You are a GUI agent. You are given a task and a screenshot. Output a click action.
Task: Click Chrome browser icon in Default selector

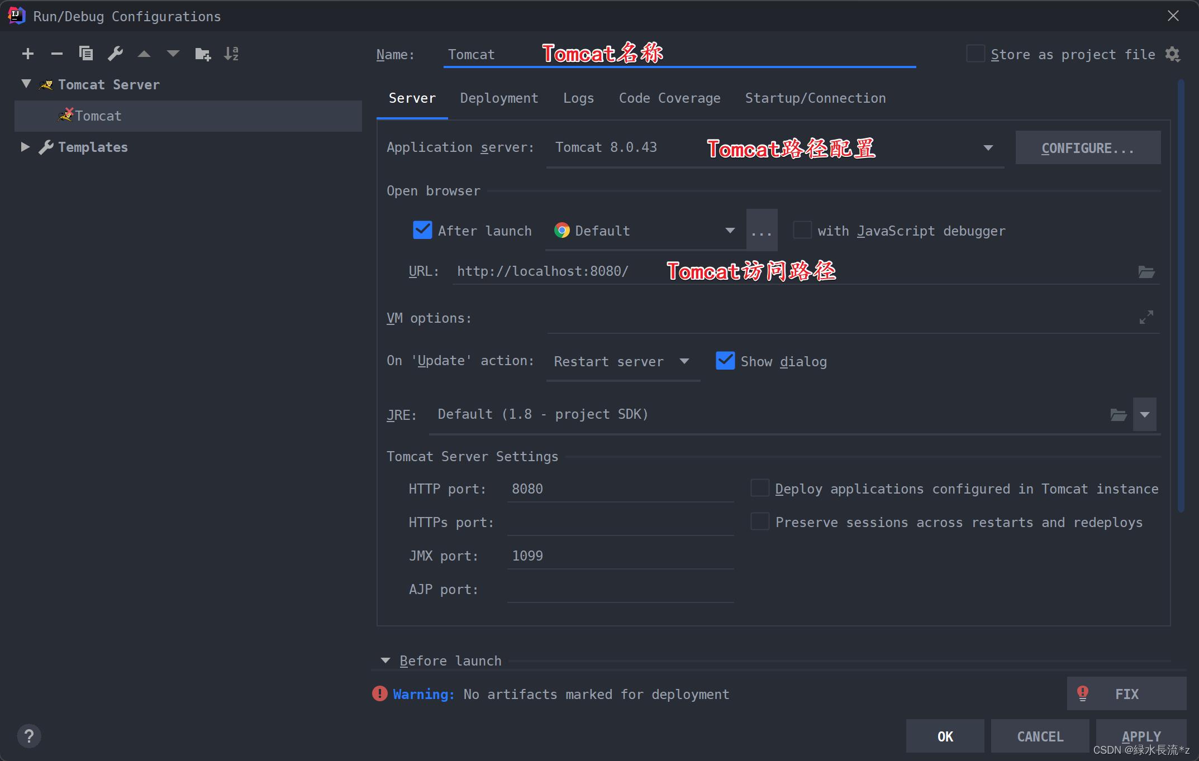click(562, 231)
